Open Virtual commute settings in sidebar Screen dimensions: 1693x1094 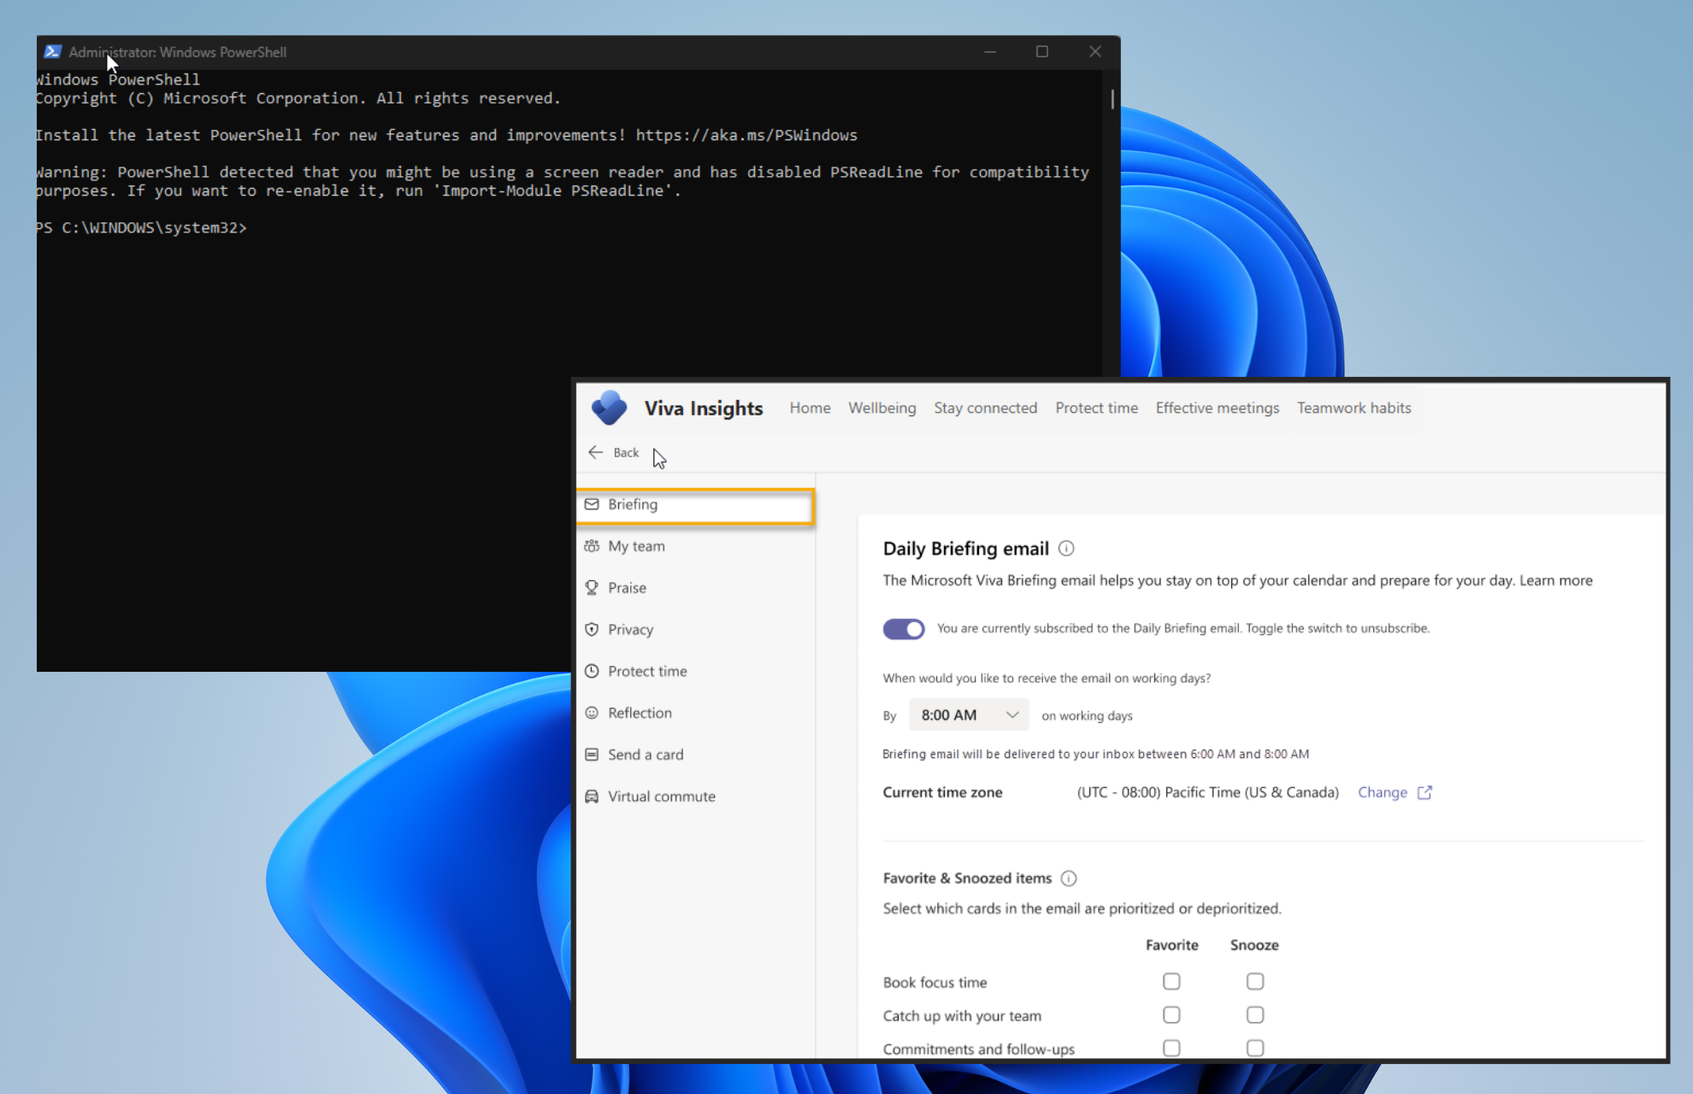coord(695,797)
